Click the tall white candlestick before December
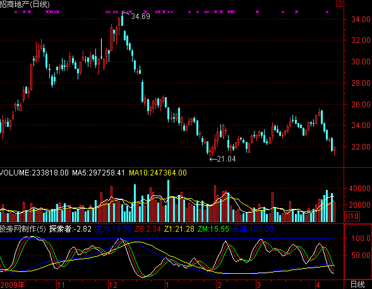Image resolution: width=372 pixels, height=289 pixels. pyautogui.click(x=101, y=49)
